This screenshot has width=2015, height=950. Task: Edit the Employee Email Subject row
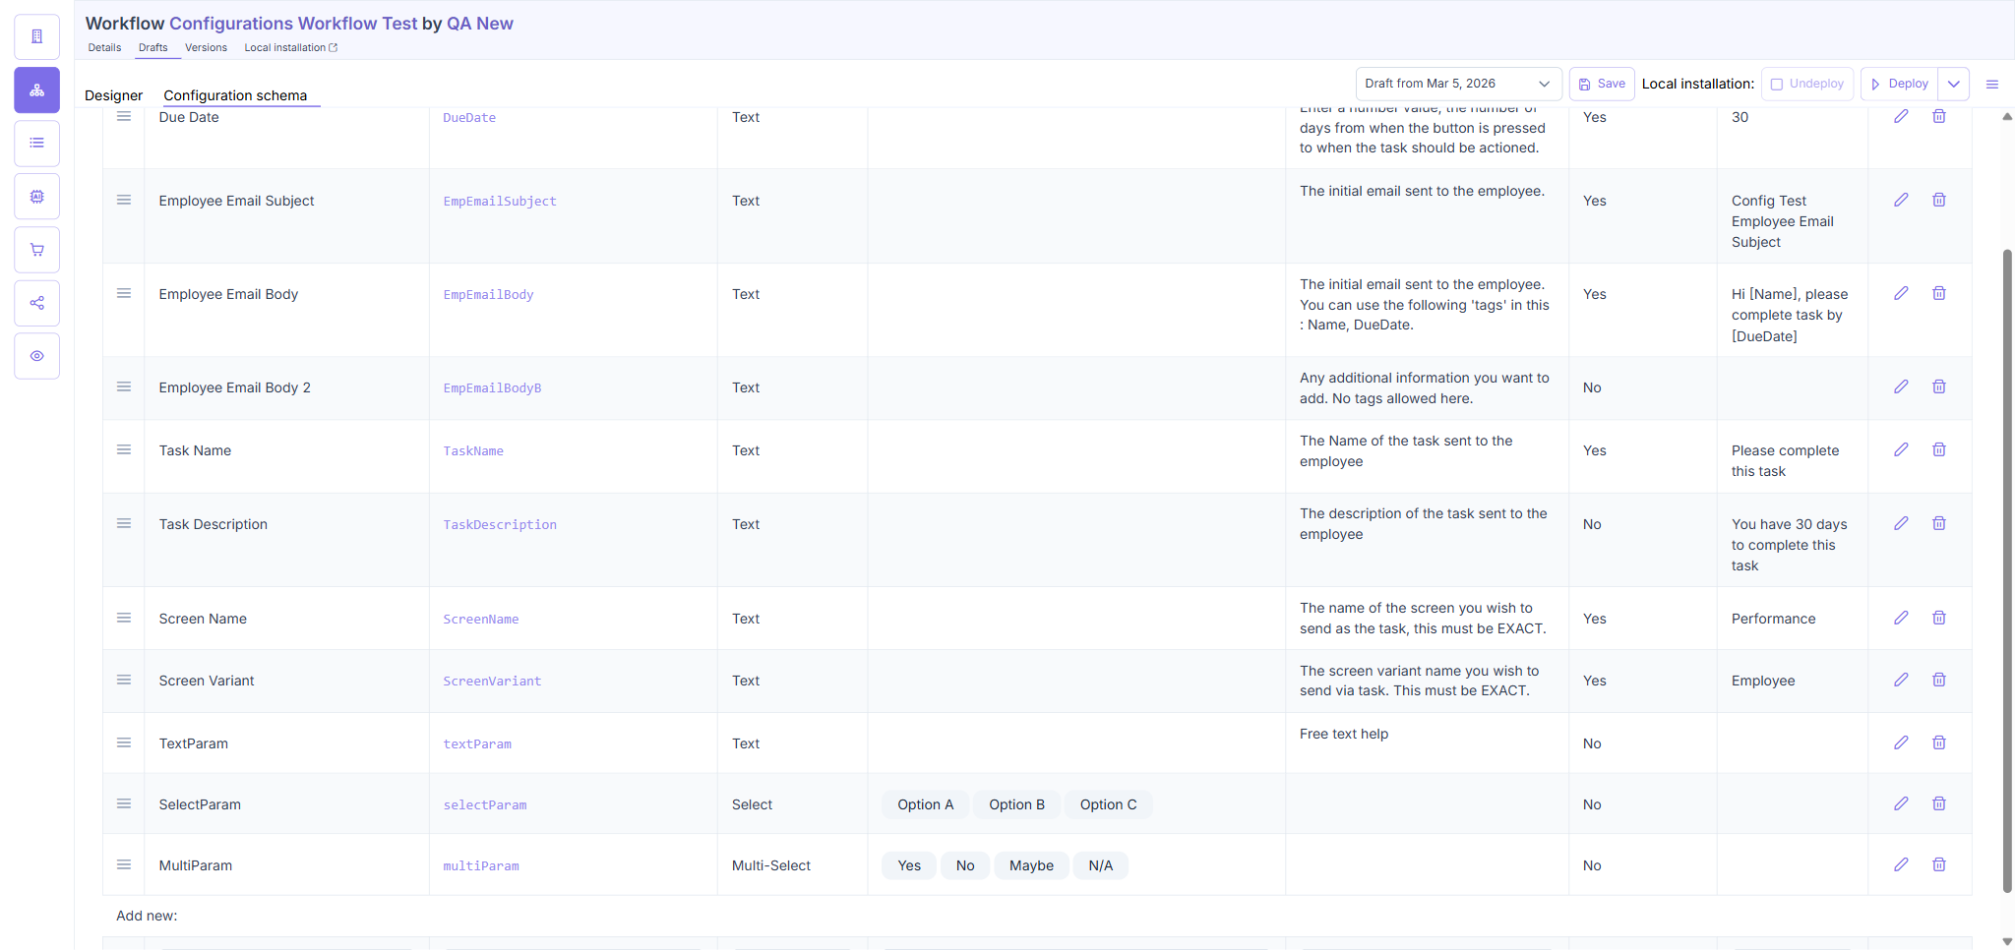pyautogui.click(x=1901, y=200)
